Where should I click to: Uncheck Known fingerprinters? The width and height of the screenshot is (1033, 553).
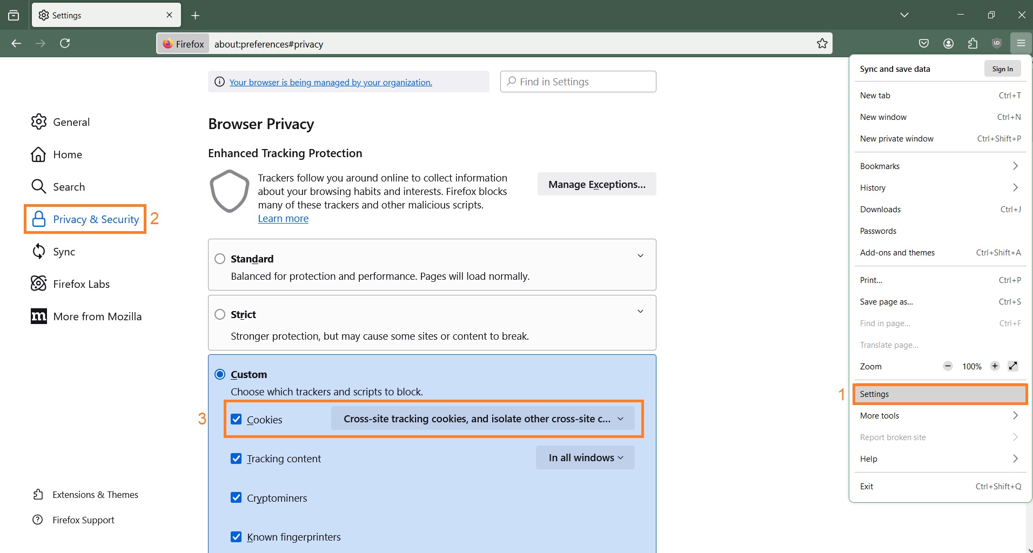click(x=236, y=536)
